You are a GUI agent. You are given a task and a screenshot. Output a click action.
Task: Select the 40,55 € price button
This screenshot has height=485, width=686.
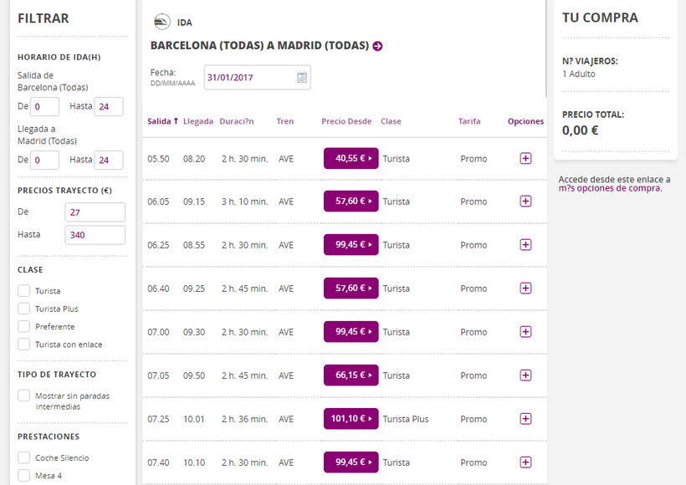click(351, 158)
